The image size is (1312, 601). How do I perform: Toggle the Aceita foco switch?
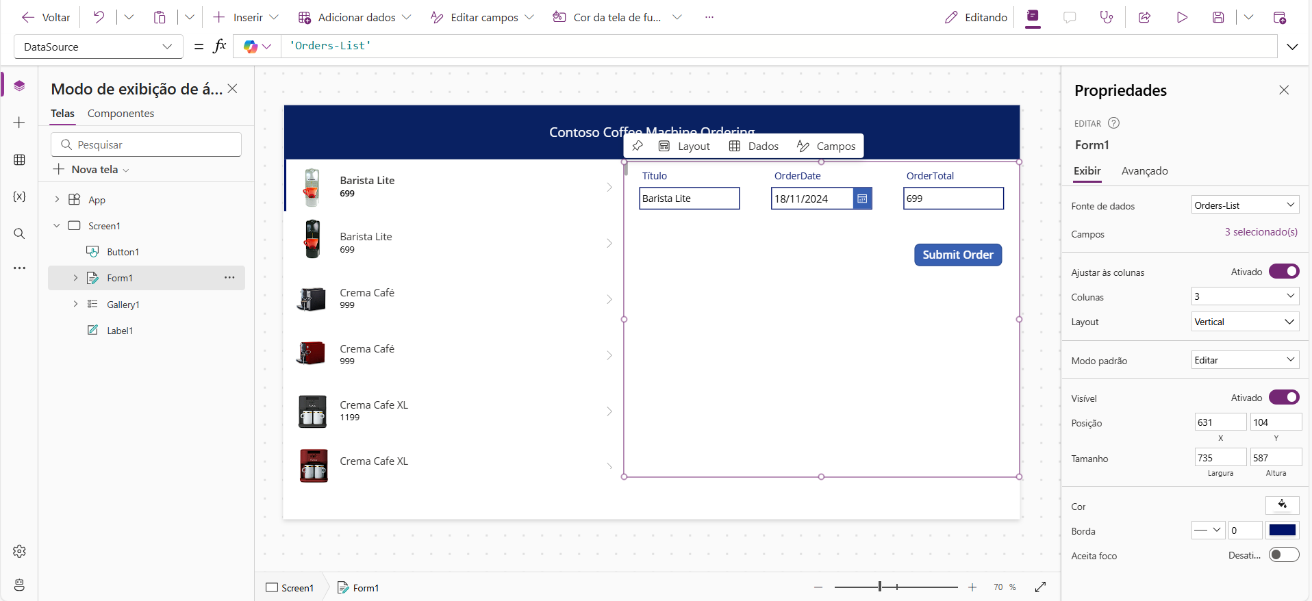(1283, 555)
